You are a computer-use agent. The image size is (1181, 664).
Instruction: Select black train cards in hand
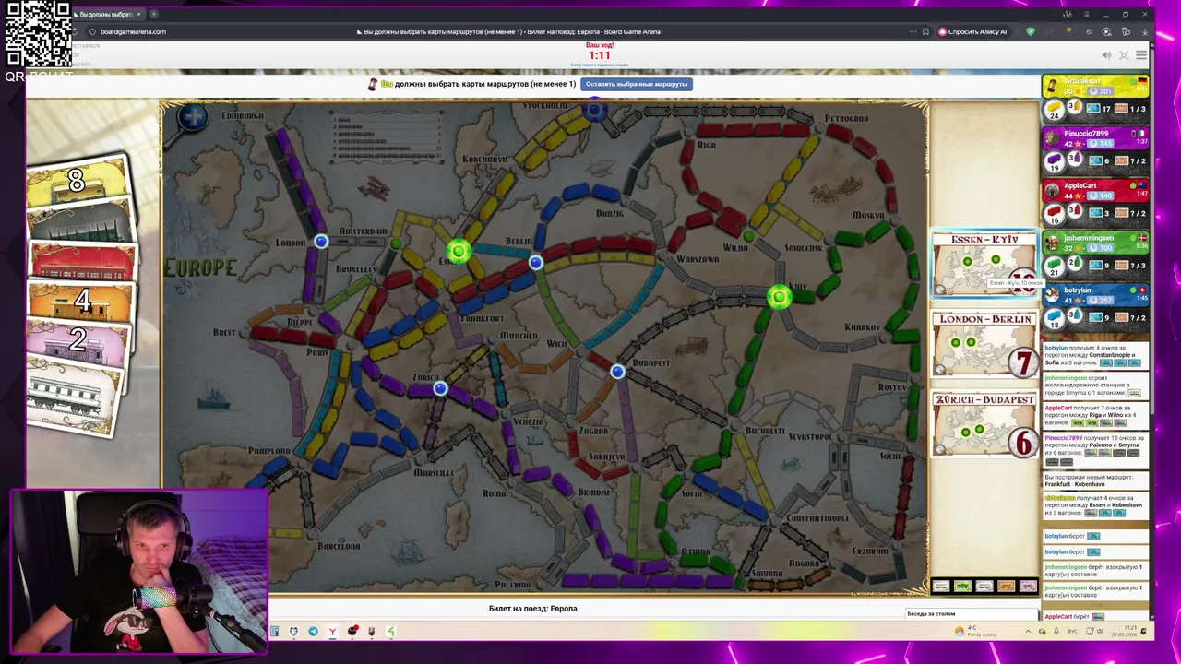pyautogui.click(x=81, y=224)
